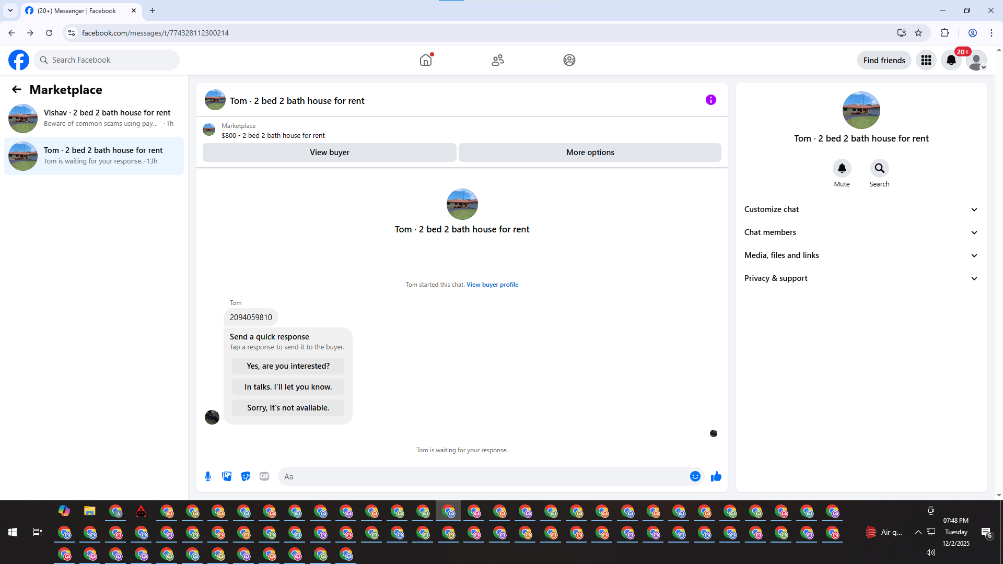Open the Friends tab in top navigation
The height and width of the screenshot is (564, 1003).
[497, 60]
